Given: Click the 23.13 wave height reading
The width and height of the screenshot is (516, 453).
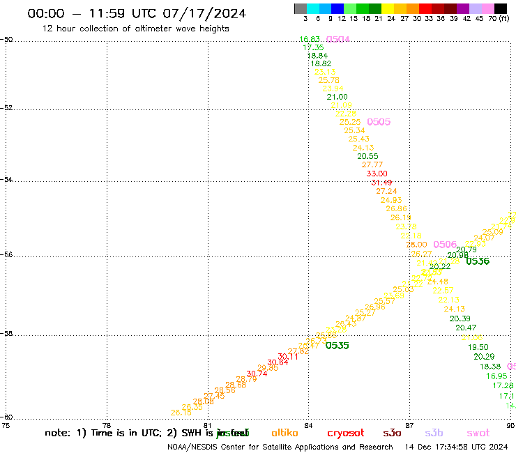Looking at the screenshot, I should click(325, 72).
